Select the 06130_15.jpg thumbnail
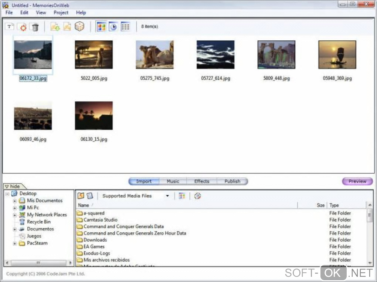 click(x=94, y=115)
